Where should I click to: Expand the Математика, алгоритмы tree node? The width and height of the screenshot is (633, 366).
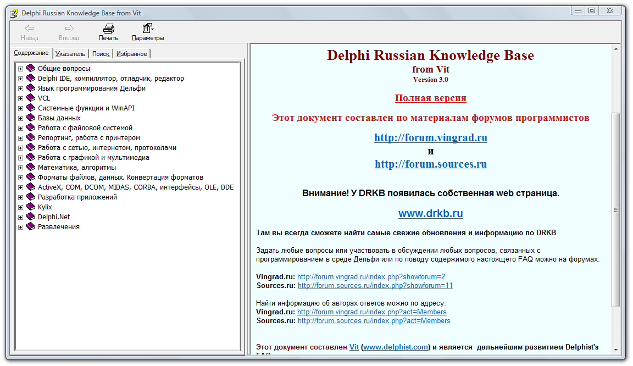[x=20, y=168]
